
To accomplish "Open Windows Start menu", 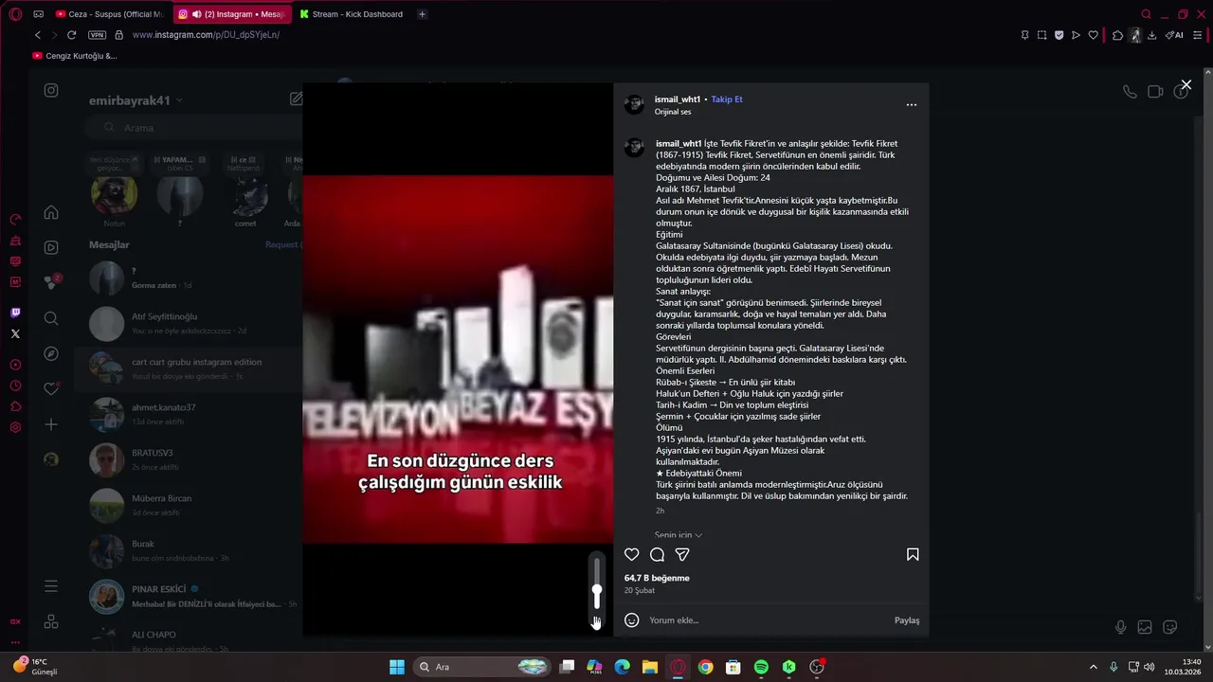I will (x=397, y=667).
